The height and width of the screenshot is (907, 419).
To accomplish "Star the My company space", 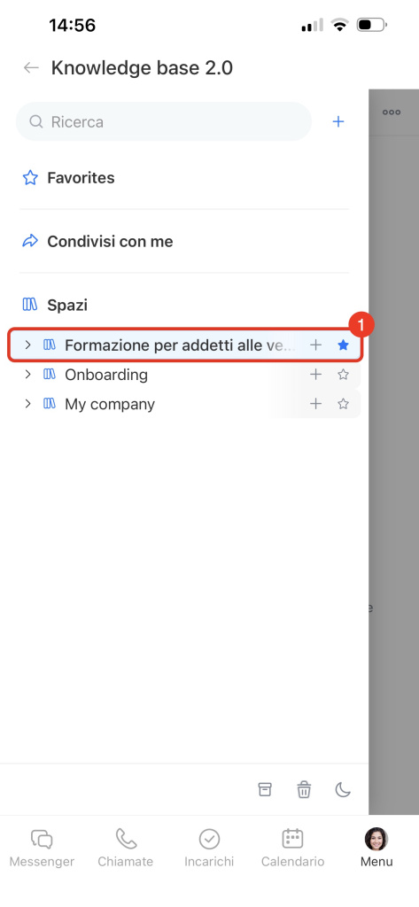I will tap(343, 404).
